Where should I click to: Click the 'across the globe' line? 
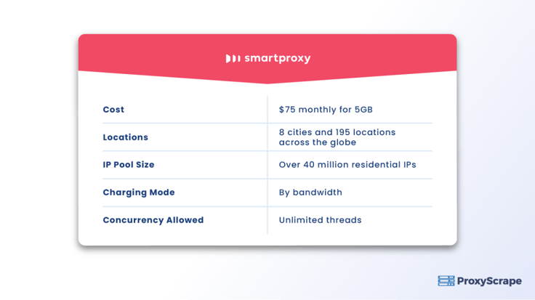318,142
